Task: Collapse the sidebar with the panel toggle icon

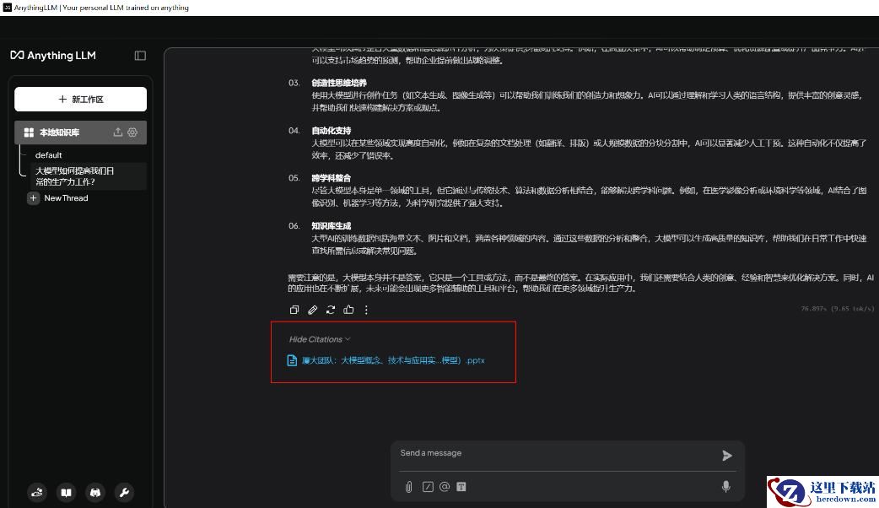Action: (140, 56)
